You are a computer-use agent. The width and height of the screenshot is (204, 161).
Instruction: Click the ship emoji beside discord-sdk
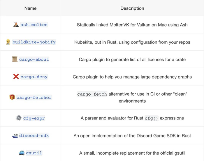click(15, 136)
